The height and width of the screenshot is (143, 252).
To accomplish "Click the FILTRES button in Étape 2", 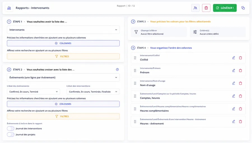I will (x=63, y=116).
